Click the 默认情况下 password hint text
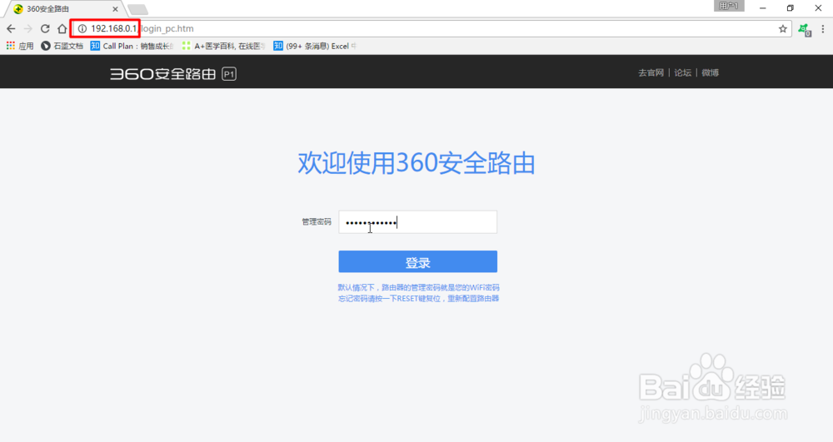The height and width of the screenshot is (442, 833). (419, 288)
